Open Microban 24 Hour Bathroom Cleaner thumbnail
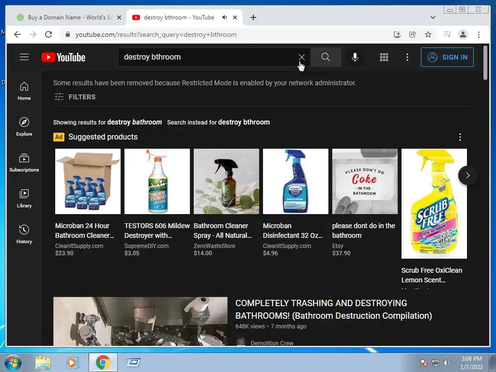The width and height of the screenshot is (496, 372). click(88, 181)
